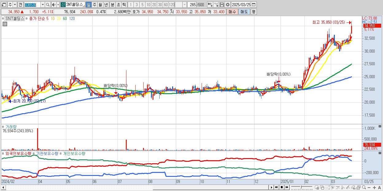Click the floppy disk save icon
The height and width of the screenshot is (191, 383).
(222, 5)
